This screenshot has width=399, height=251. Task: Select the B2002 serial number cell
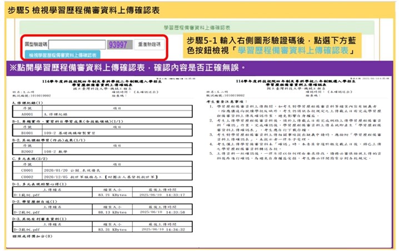point(27,152)
